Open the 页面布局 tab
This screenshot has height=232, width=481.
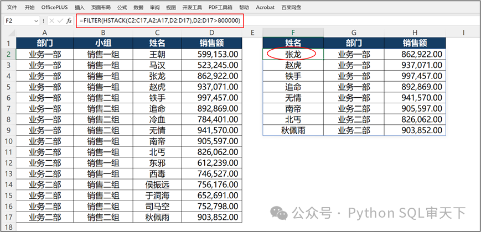(101, 7)
